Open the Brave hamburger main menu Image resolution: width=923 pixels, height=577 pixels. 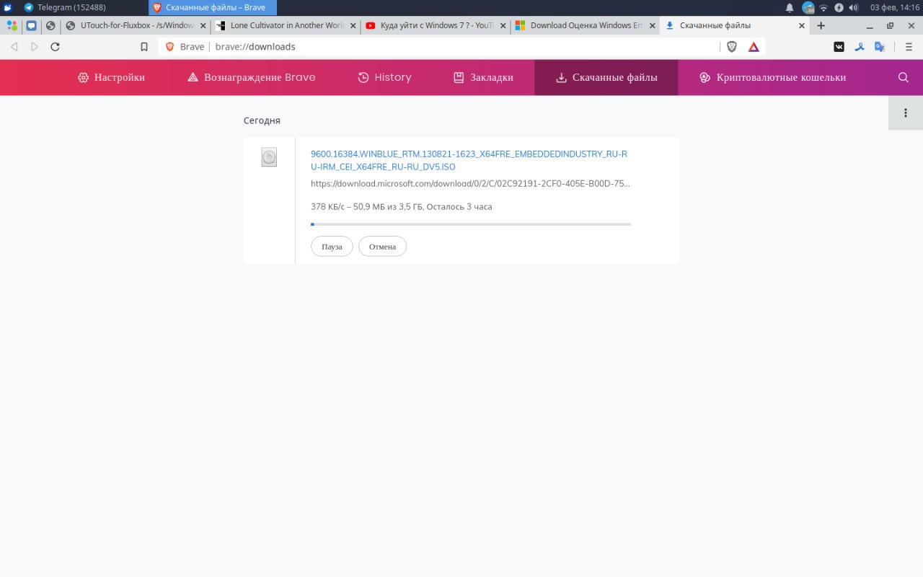(x=909, y=47)
